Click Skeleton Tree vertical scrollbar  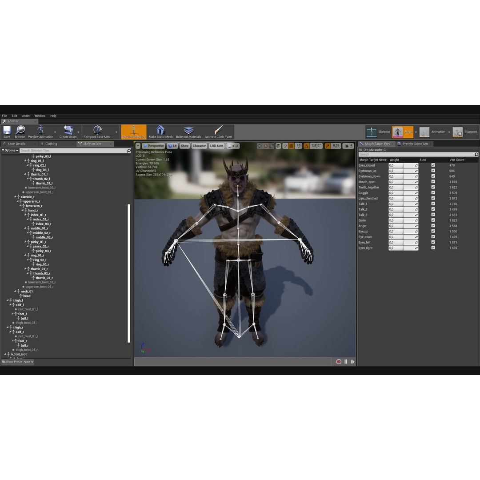point(129,273)
